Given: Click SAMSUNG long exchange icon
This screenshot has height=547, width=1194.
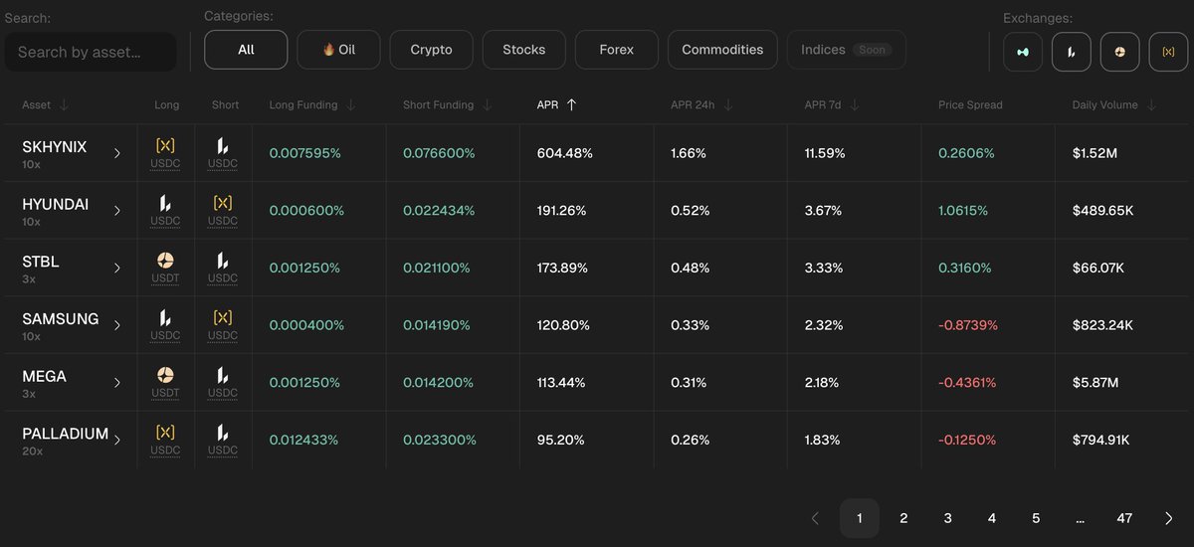Looking at the screenshot, I should pyautogui.click(x=165, y=317).
